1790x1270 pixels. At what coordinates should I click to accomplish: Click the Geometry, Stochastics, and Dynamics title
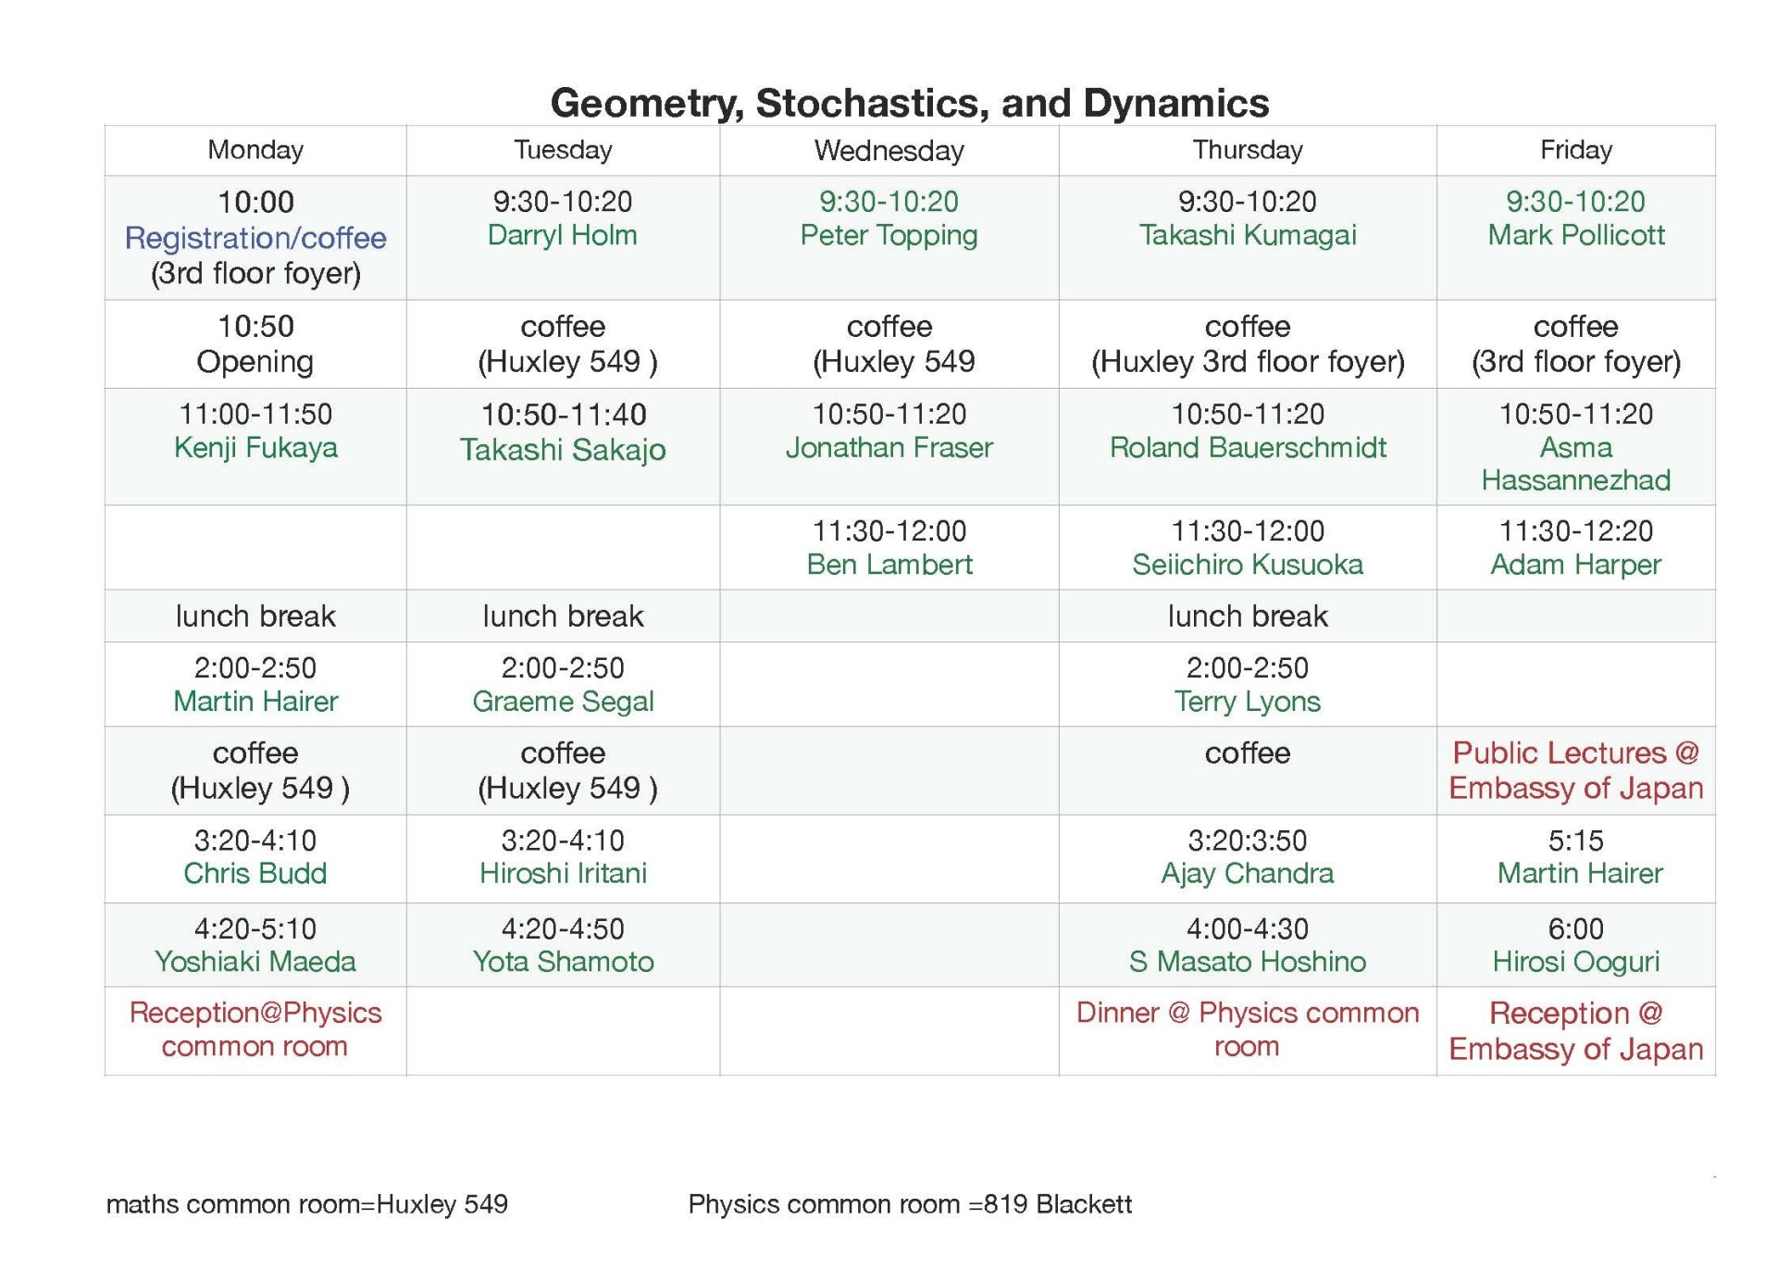click(x=909, y=103)
